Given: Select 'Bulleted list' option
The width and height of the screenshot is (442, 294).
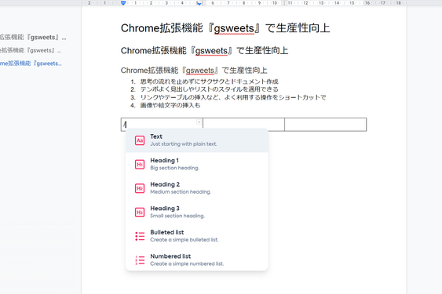Looking at the screenshot, I should click(x=197, y=236).
